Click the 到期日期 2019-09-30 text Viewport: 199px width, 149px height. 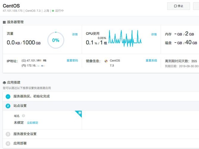[182, 66]
